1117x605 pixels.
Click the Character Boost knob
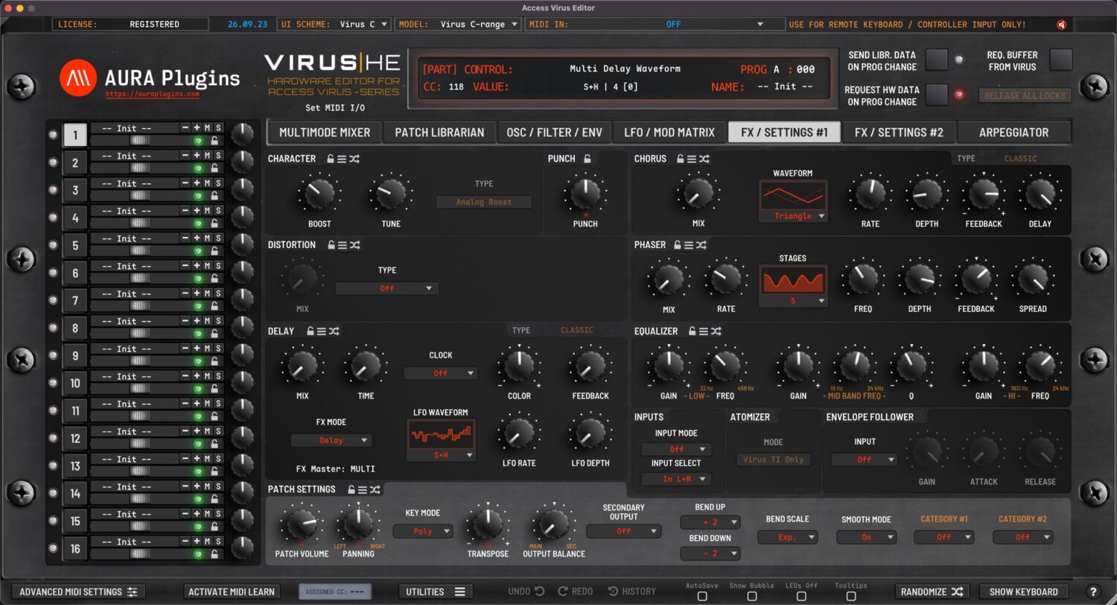pos(319,193)
